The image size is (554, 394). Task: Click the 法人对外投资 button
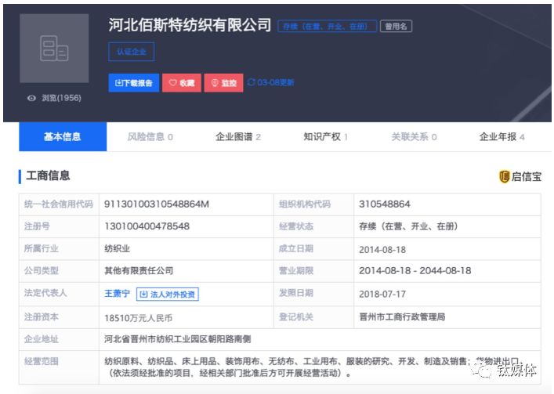tap(168, 294)
